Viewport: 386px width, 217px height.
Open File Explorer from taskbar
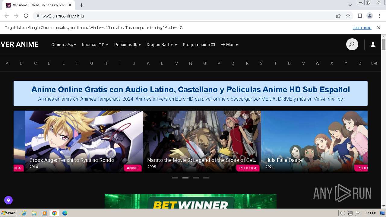coord(34,213)
